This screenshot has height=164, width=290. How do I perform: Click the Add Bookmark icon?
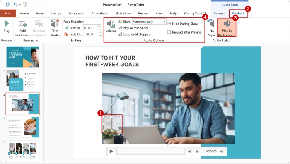[x=22, y=24]
